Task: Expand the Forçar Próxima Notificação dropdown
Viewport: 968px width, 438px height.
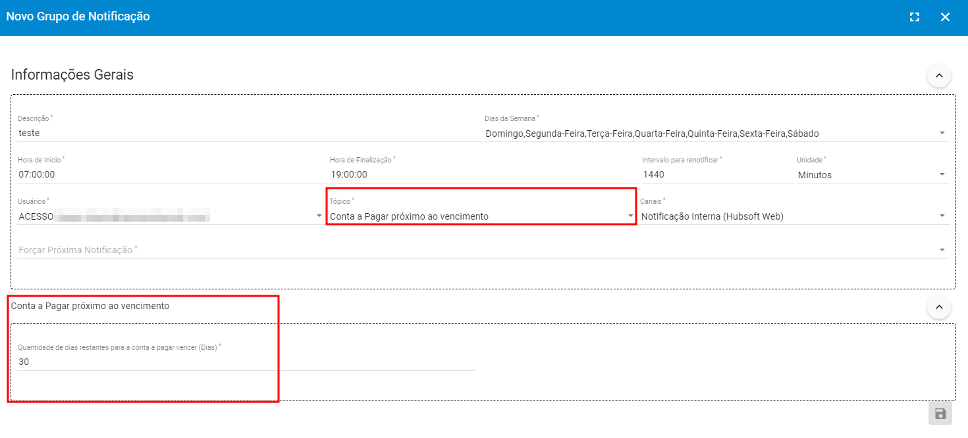Action: coord(942,251)
